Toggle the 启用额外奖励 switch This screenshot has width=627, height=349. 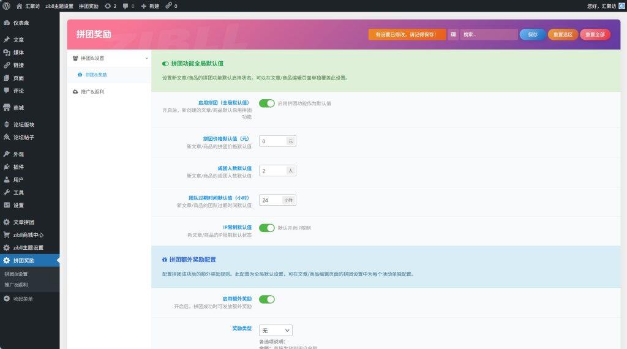coord(267,299)
